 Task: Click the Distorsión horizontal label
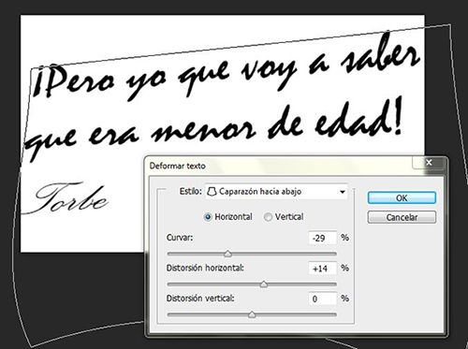(205, 268)
